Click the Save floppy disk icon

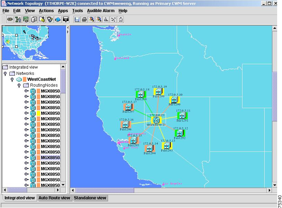[77, 19]
